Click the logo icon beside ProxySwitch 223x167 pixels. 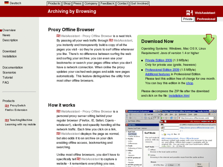7,106
